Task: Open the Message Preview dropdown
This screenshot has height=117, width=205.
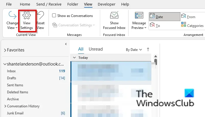Action: coord(139,20)
